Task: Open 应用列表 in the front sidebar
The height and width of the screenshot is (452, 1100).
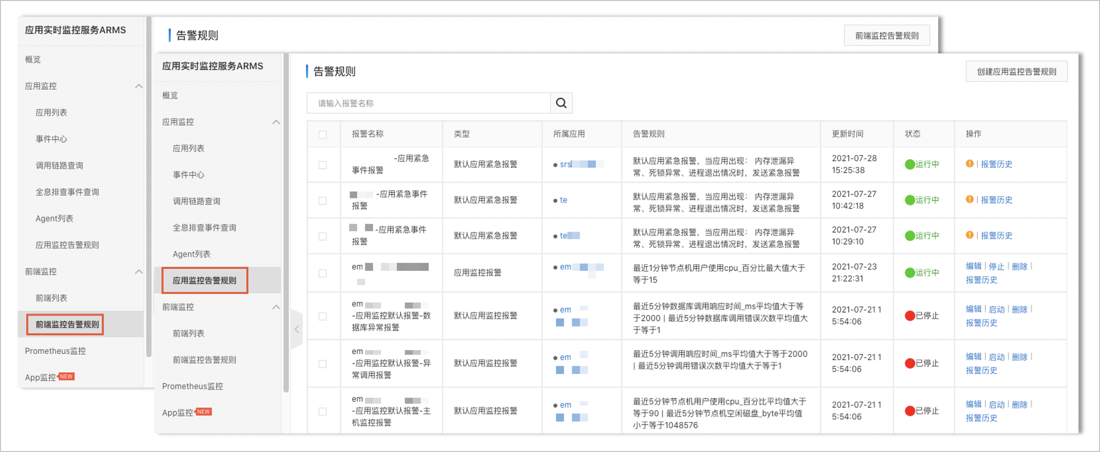Action: click(189, 148)
